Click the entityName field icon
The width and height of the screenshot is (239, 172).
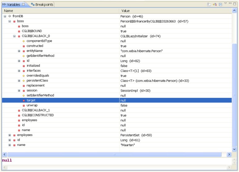point(24,51)
